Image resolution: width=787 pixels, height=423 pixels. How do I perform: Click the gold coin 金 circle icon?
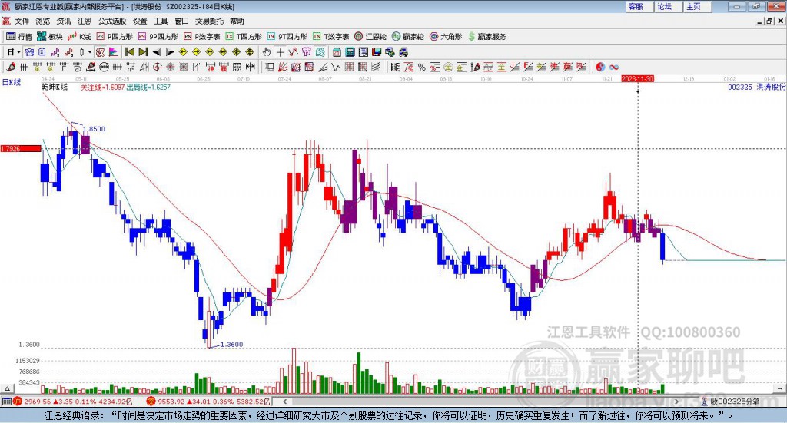pyautogui.click(x=448, y=67)
